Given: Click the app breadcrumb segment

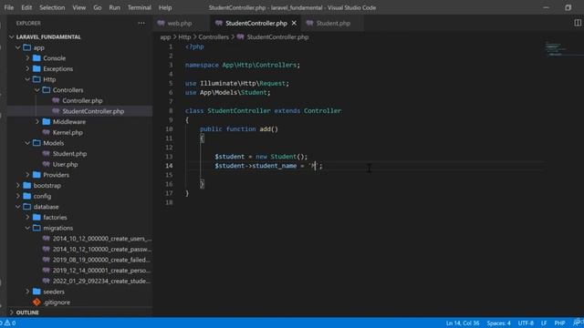Looking at the screenshot, I should point(165,36).
